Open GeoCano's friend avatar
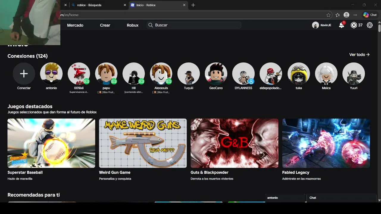Viewport: 381px width, 214px height. [x=216, y=74]
